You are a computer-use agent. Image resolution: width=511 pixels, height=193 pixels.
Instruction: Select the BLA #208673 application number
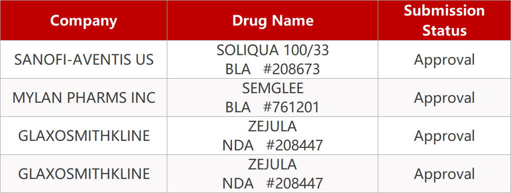point(273,69)
